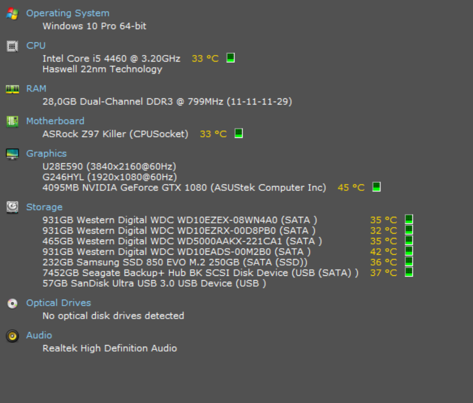
Task: Click the 42 °C temperature of the WD10EADS drive
Action: 384,252
